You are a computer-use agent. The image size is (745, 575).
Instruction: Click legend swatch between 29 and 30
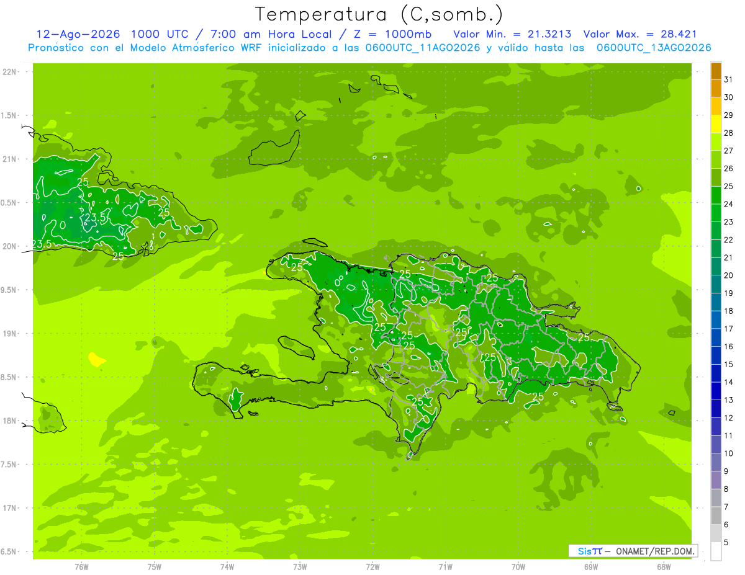point(716,106)
